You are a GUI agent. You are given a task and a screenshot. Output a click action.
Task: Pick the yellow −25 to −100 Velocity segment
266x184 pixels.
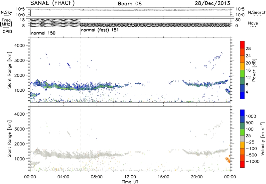242,145
